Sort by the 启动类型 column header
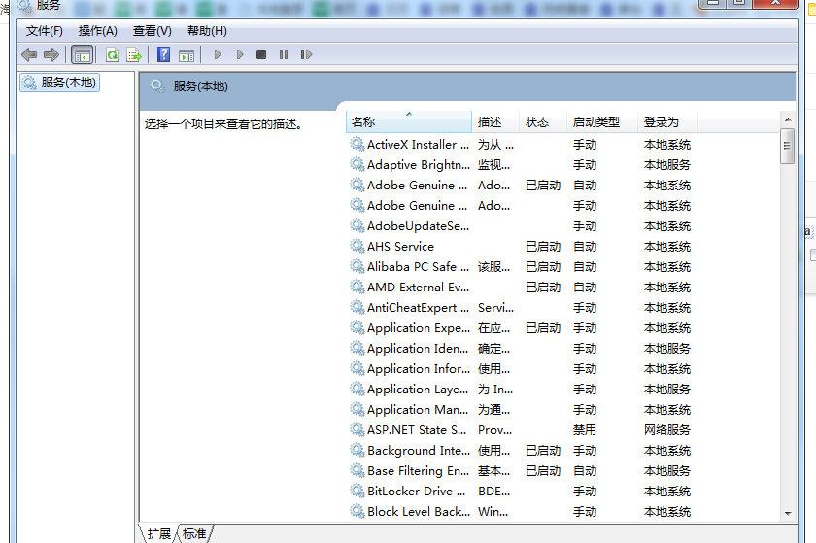 pos(602,121)
